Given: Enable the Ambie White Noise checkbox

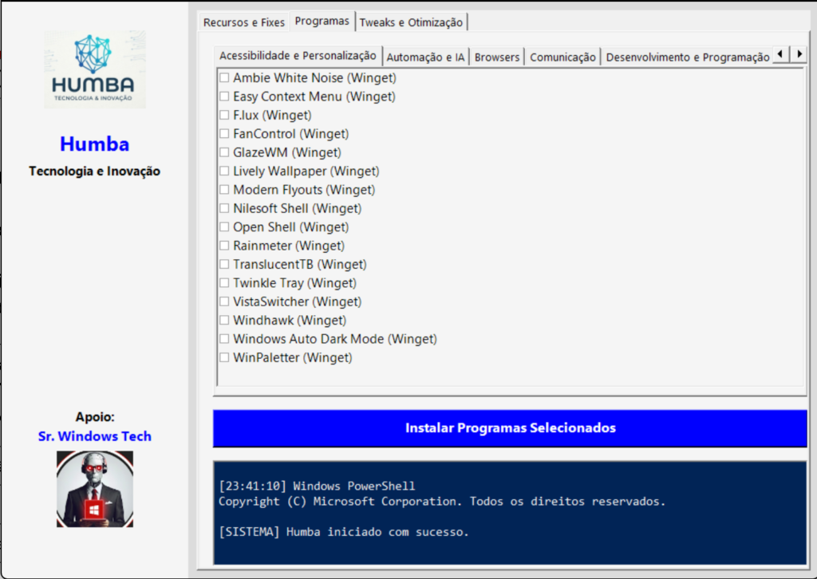Looking at the screenshot, I should 225,78.
